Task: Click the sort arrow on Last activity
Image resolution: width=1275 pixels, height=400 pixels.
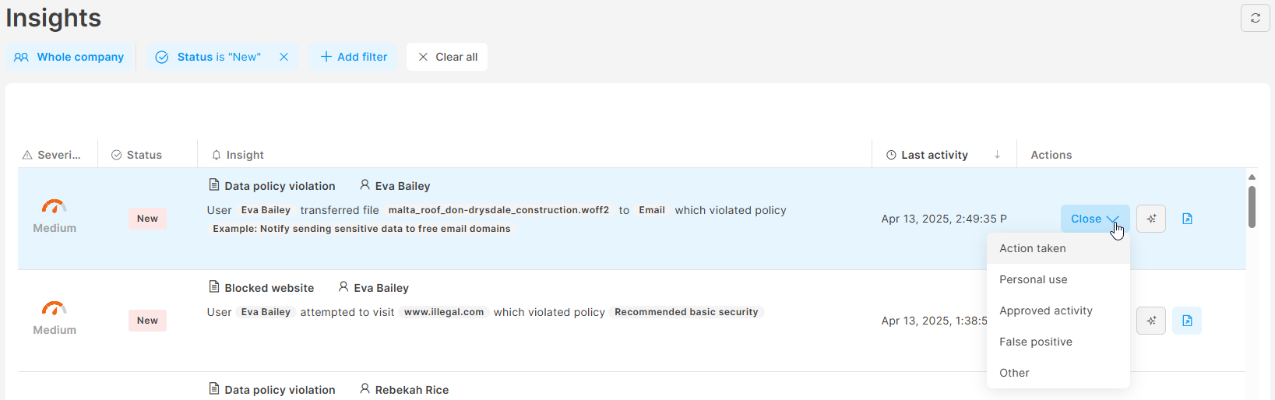Action: tap(997, 155)
